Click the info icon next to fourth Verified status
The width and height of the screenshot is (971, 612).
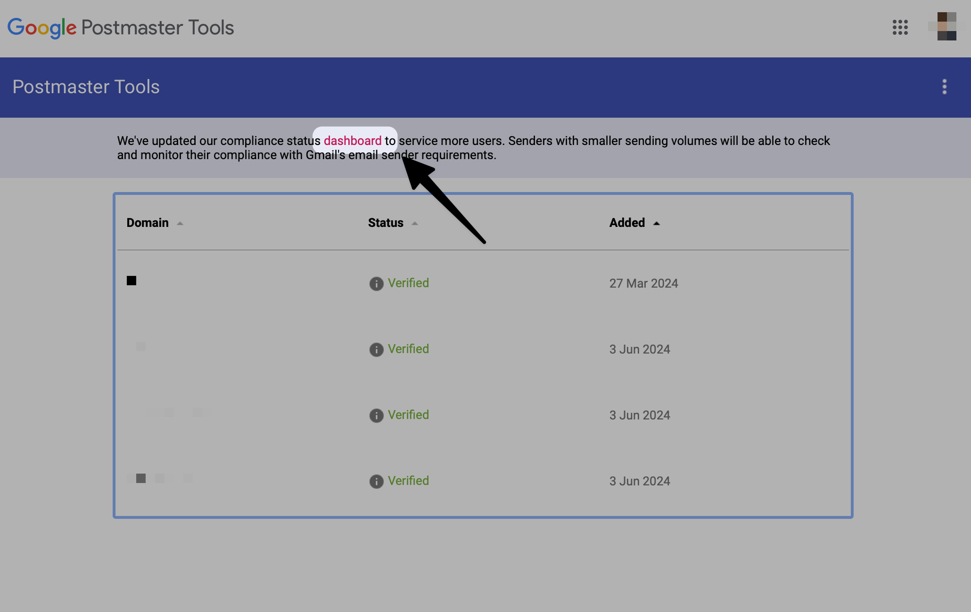(376, 481)
